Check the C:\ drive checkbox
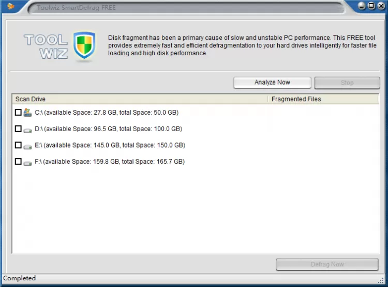Viewport: 388px width, 287px height. click(18, 113)
